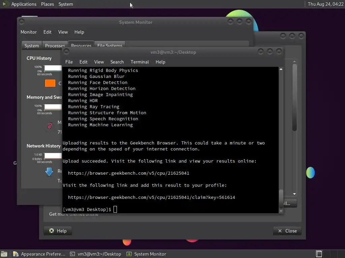The width and height of the screenshot is (345, 258).
Task: Click the System Monitor window menu button at title left
Action: click(22, 21)
